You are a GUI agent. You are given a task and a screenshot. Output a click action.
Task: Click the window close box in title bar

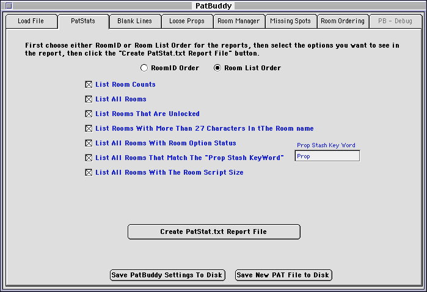point(9,5)
